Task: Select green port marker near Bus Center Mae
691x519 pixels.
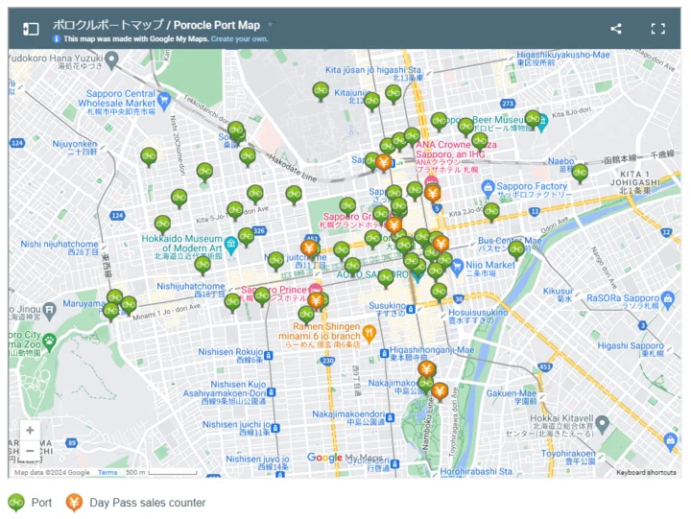Action: tap(516, 248)
